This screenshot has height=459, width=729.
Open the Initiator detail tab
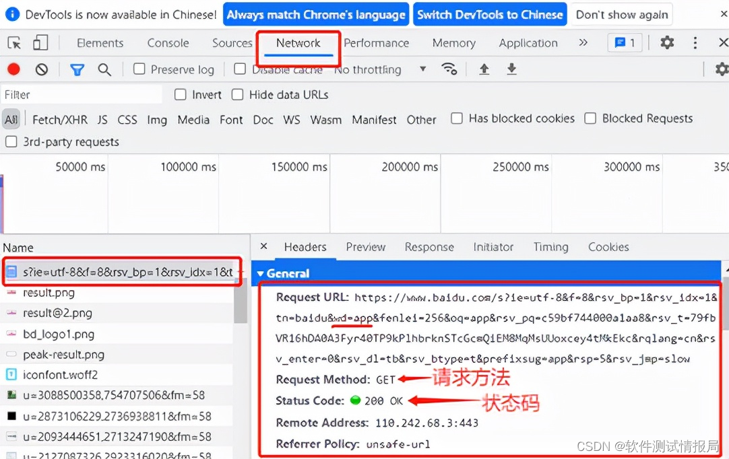493,247
